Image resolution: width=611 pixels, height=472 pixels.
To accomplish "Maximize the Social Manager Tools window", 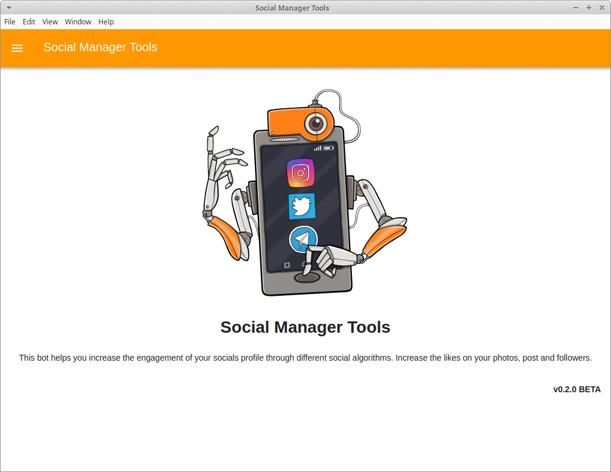I will [589, 8].
